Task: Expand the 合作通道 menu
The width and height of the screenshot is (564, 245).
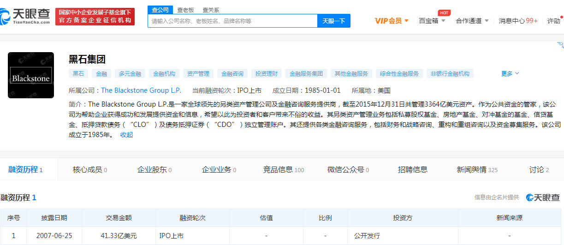Action: click(472, 21)
